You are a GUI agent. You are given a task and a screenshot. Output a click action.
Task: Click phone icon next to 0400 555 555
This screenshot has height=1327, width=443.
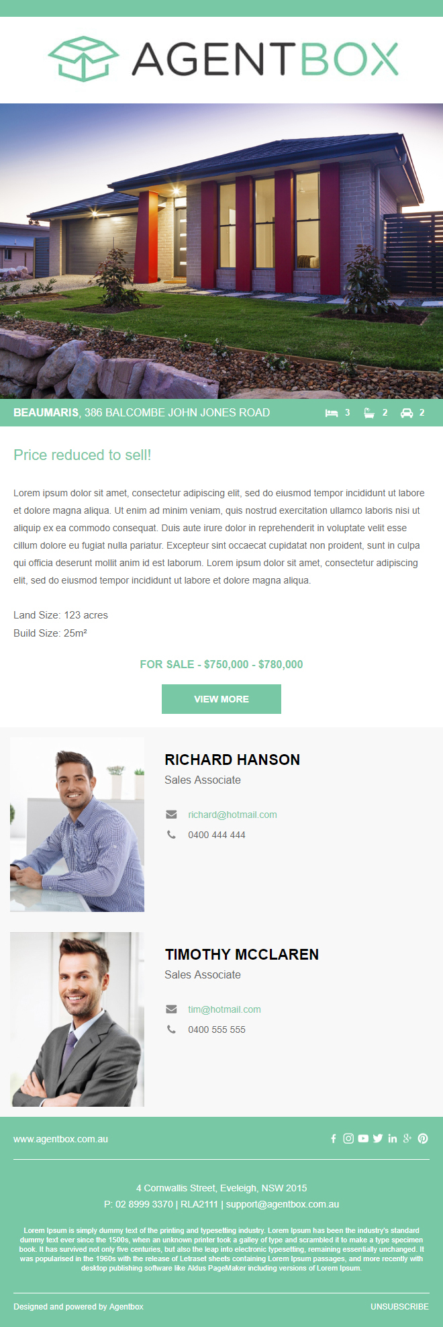click(x=172, y=1029)
